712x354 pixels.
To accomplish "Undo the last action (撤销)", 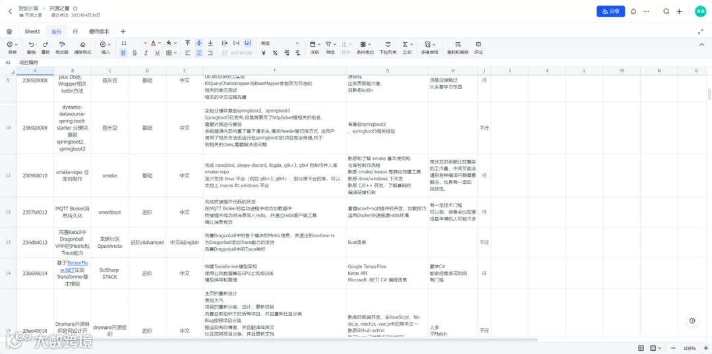I will [x=32, y=47].
